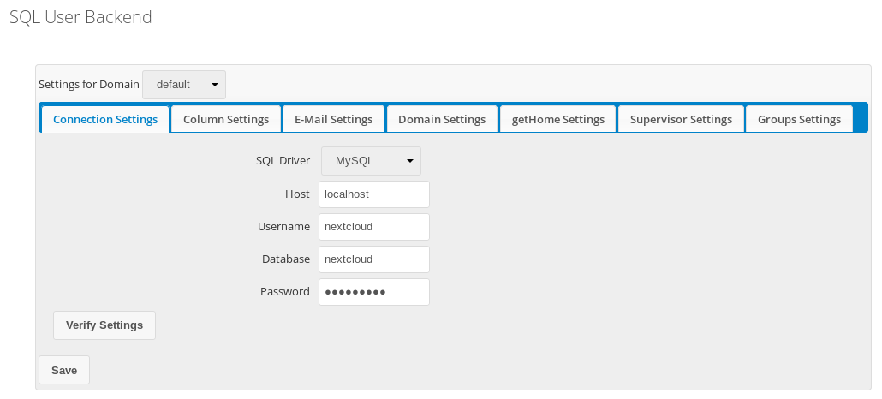This screenshot has height=399, width=882.
Task: Open the getHome Settings tab
Action: [557, 119]
